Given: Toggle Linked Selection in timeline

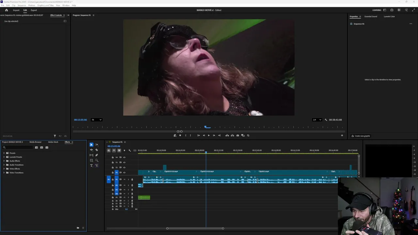Looking at the screenshot, I should click(x=119, y=150).
